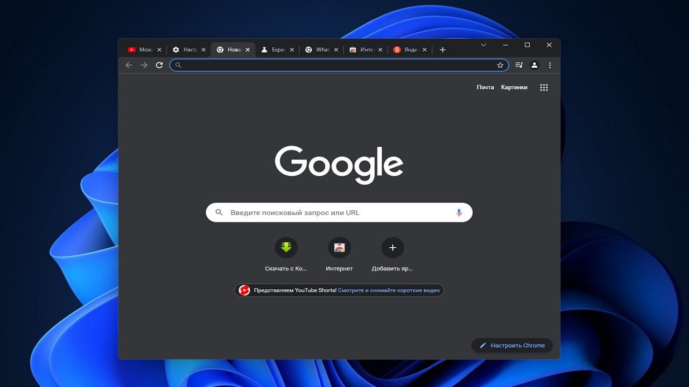Bookmark this page with the star icon
Image resolution: width=689 pixels, height=387 pixels.
tap(500, 65)
